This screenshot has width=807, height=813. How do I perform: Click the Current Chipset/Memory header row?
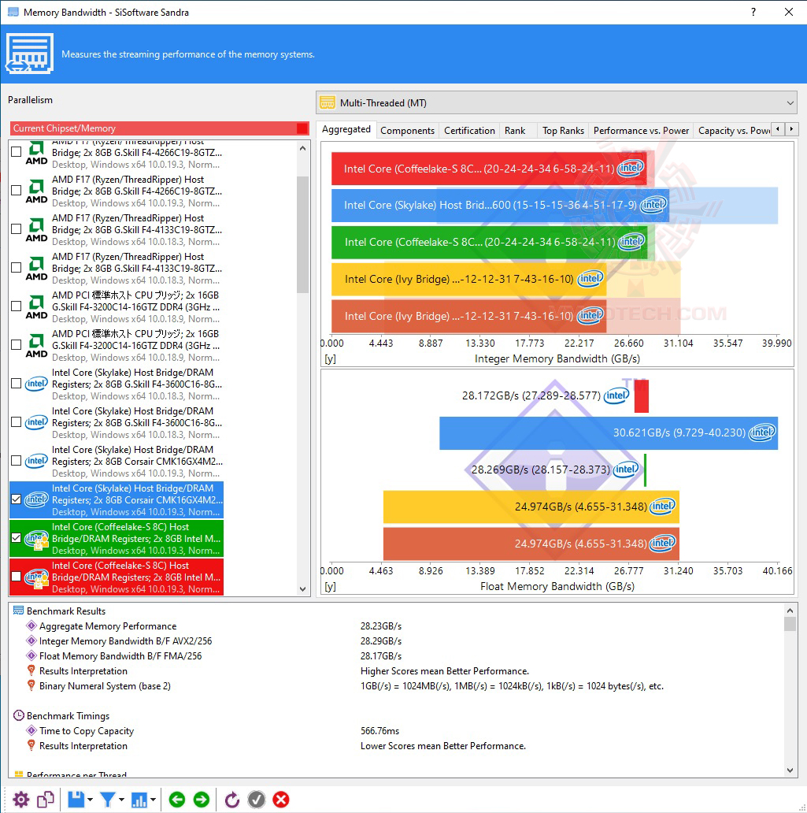tap(160, 128)
